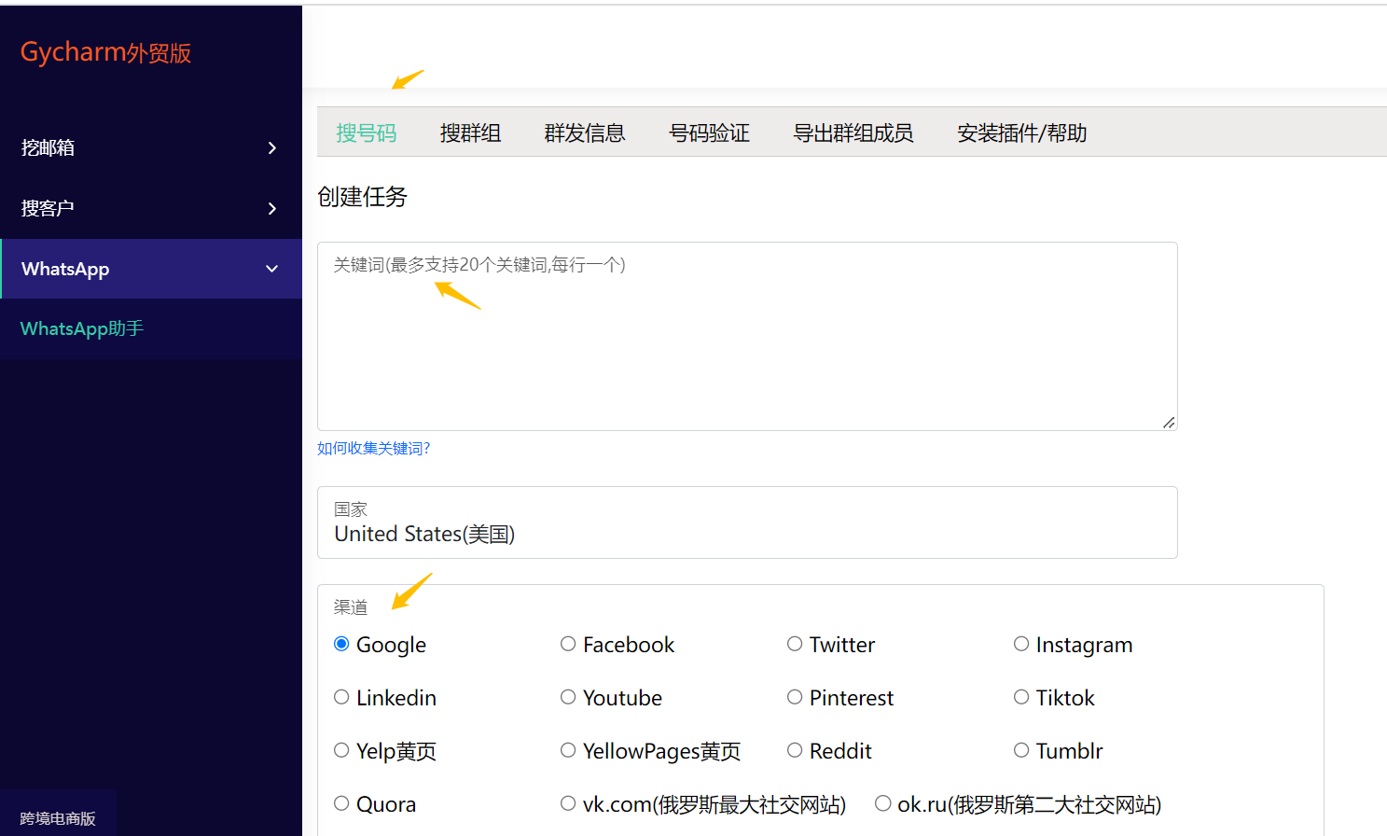Select the Instagram channel radio
The width and height of the screenshot is (1387, 836).
tap(1021, 644)
